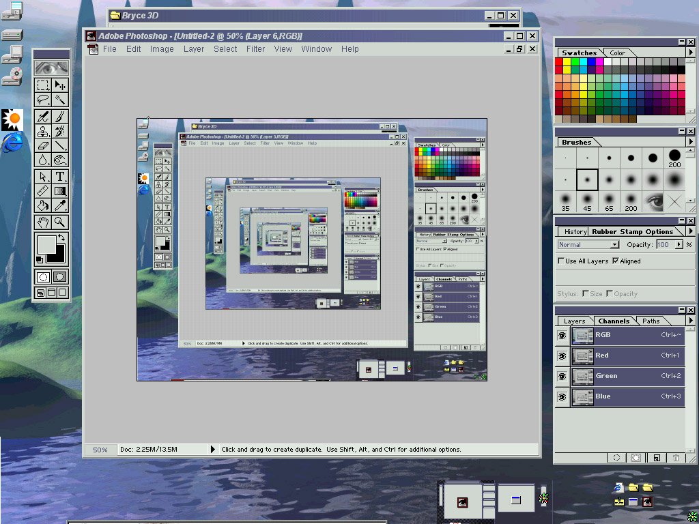Uncheck the Aligned option

(616, 261)
